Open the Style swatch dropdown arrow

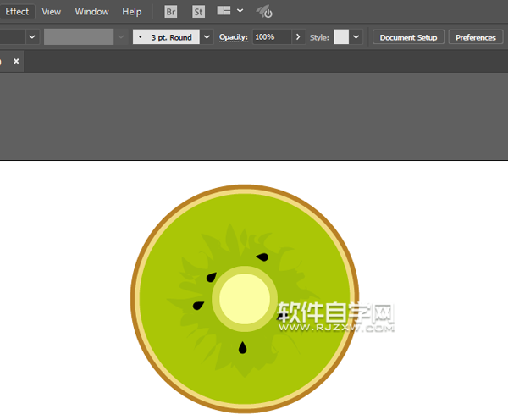coord(356,37)
